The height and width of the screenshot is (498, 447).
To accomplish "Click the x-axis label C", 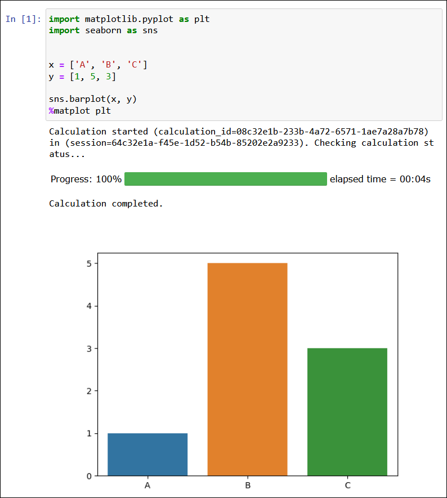I will pos(347,485).
